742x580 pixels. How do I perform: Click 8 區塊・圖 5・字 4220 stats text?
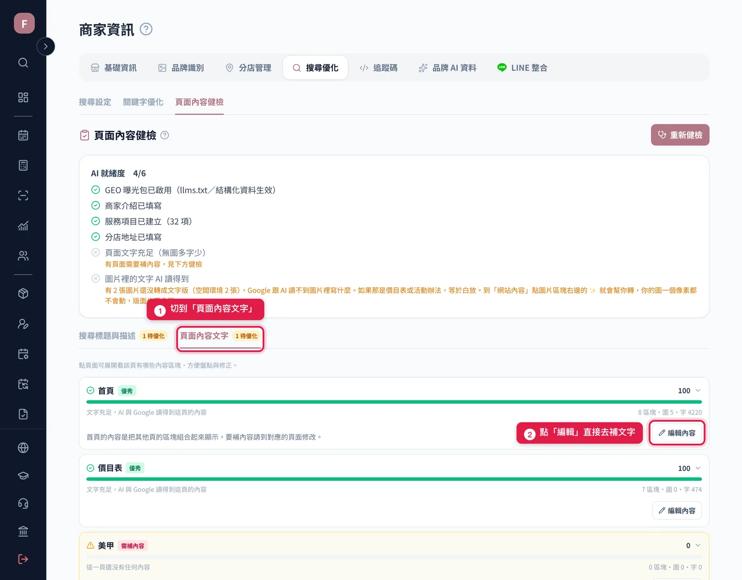670,412
